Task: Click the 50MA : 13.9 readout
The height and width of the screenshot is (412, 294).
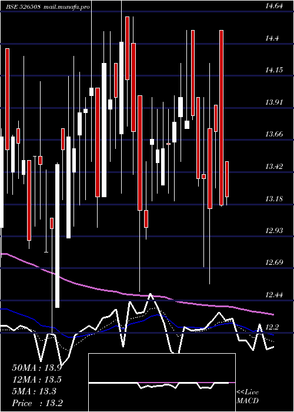Action: tap(36, 368)
